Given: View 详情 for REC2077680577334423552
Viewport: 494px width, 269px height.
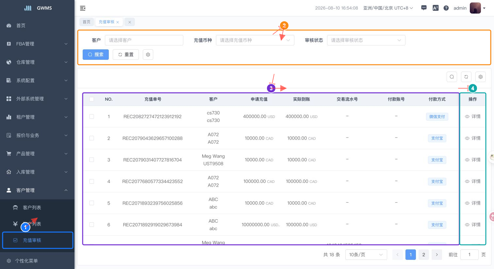Looking at the screenshot, I should pyautogui.click(x=473, y=181).
